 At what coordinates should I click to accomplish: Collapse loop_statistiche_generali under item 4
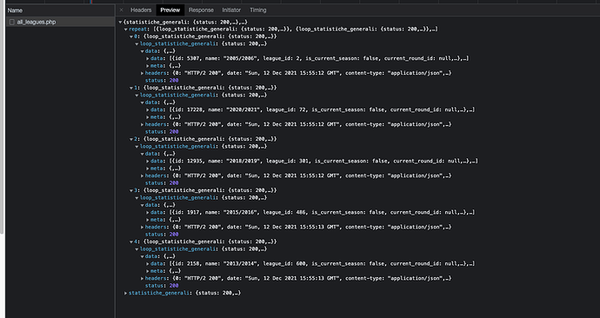(x=137, y=249)
